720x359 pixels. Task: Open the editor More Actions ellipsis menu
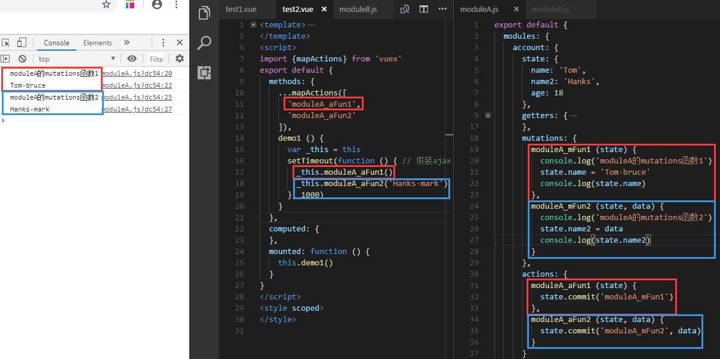[x=442, y=10]
